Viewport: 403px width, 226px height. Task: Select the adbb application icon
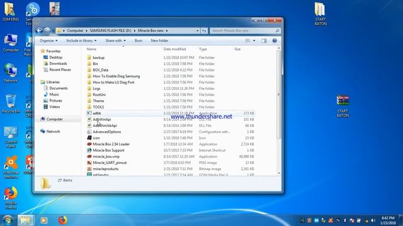89,113
